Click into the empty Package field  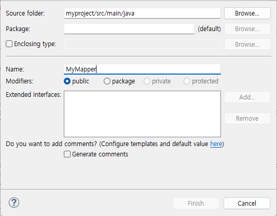click(129, 29)
